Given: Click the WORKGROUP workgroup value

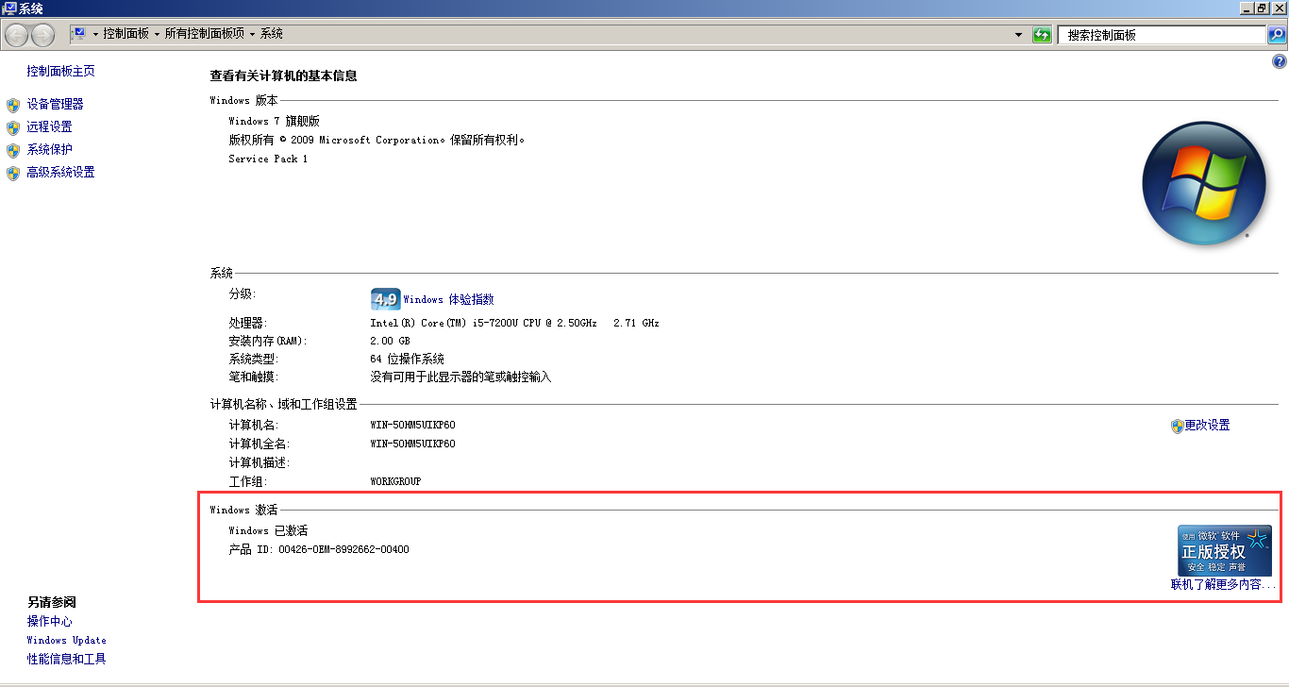Looking at the screenshot, I should click(395, 481).
